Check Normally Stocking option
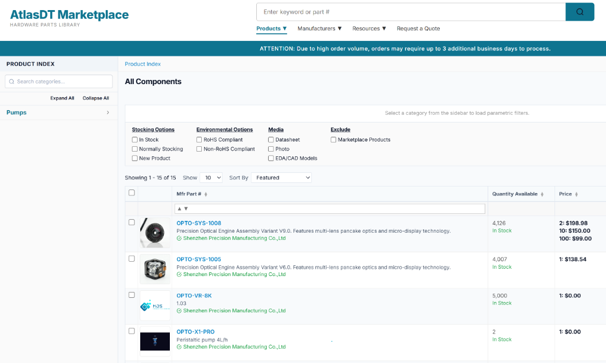Screen dimensions: 606x363 click(x=135, y=149)
